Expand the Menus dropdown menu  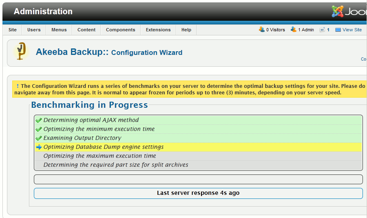[x=59, y=30]
